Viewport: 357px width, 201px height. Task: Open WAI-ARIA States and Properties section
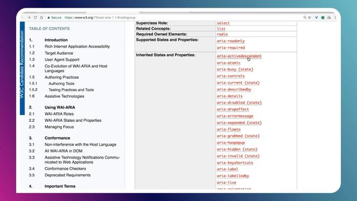click(73, 121)
